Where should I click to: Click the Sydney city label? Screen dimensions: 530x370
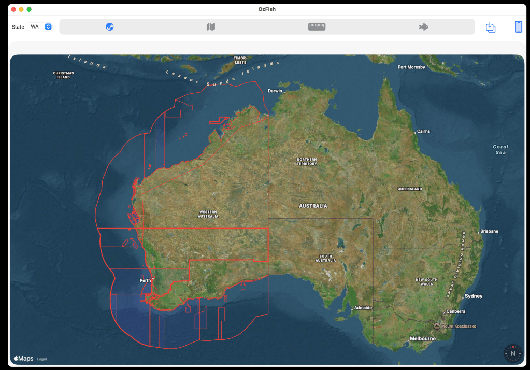coord(474,296)
